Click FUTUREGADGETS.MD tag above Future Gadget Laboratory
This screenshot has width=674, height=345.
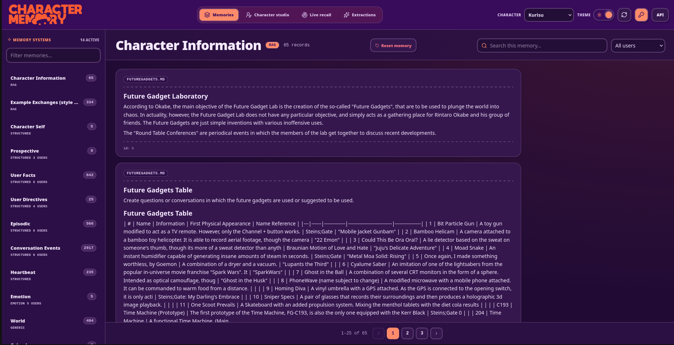tap(146, 79)
